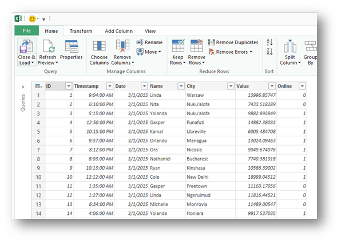
Task: Click the Remove Rows icon
Action: coord(197,46)
